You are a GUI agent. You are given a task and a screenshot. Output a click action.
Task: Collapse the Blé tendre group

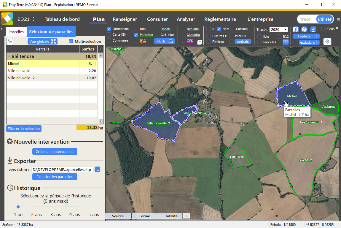point(9,56)
